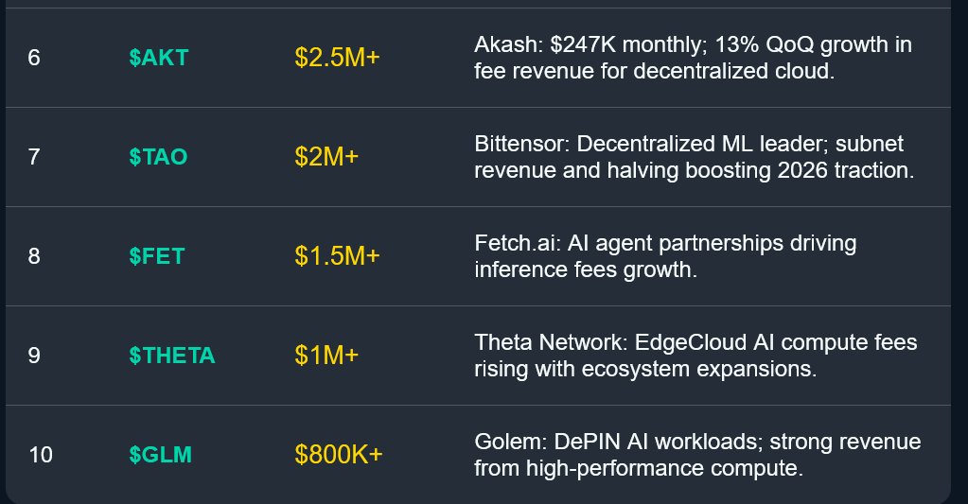Click rank number 8
The image size is (968, 504).
34,256
